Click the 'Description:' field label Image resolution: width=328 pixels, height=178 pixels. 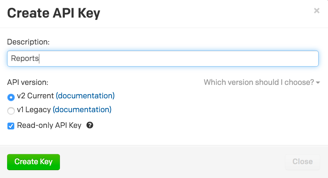tap(28, 42)
